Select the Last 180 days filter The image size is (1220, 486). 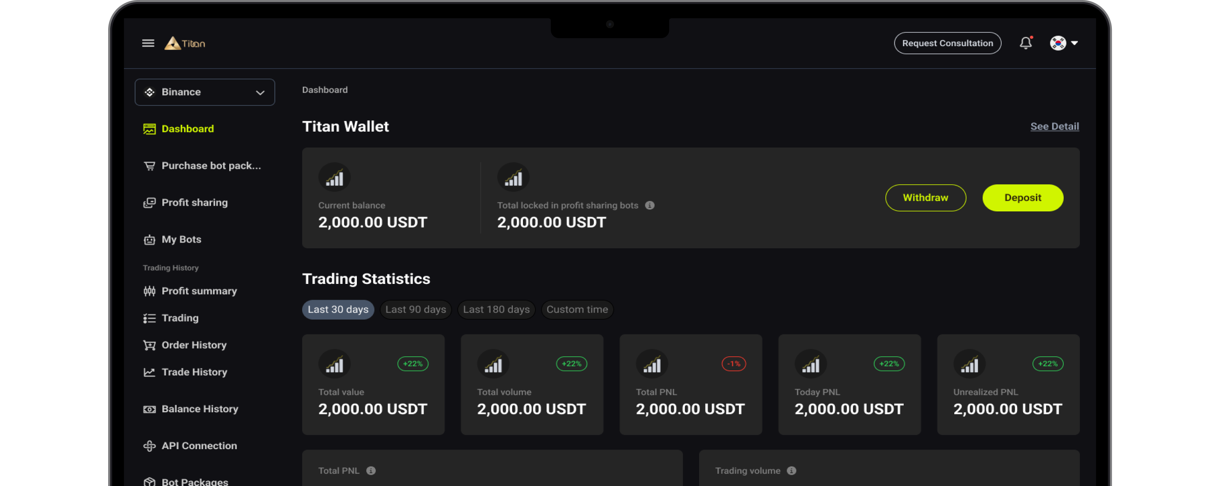[x=496, y=309]
